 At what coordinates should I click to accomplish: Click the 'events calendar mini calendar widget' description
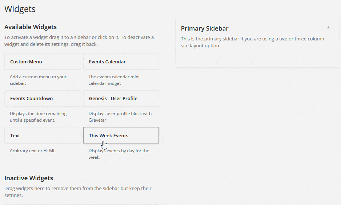[114, 80]
